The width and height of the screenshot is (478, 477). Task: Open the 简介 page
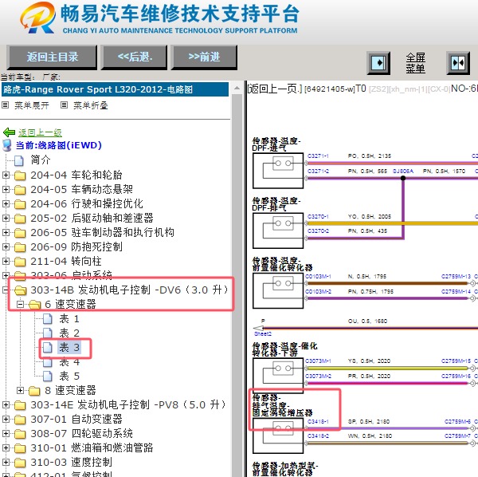coord(41,160)
